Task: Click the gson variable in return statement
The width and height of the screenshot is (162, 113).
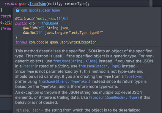Action: [23, 4]
